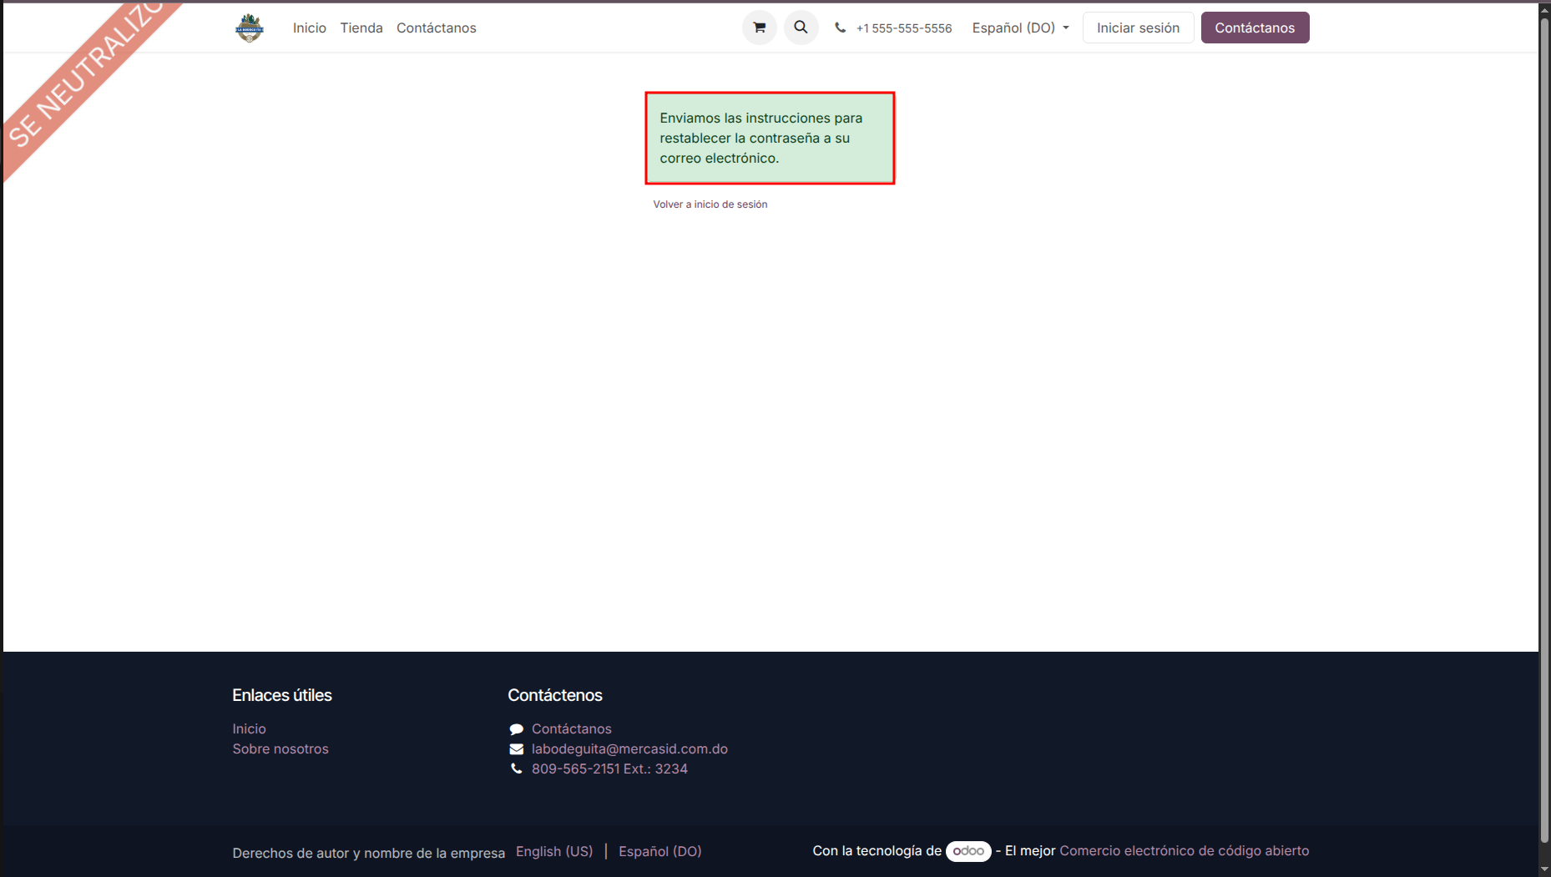This screenshot has height=877, width=1551.
Task: Click the La Bodeguita logo
Action: [249, 28]
